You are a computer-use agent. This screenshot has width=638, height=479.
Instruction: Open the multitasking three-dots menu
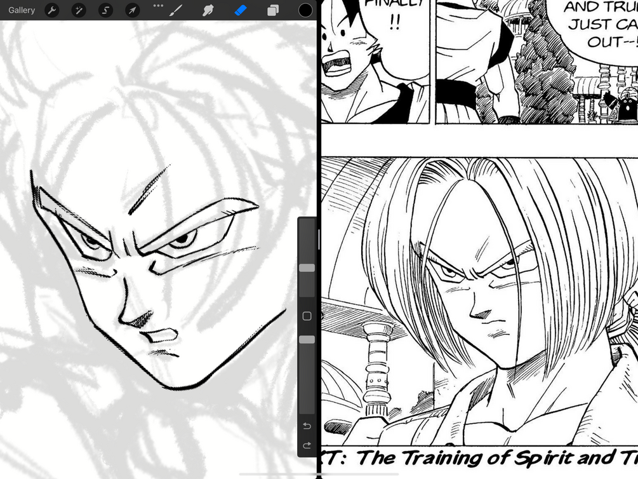click(x=158, y=6)
